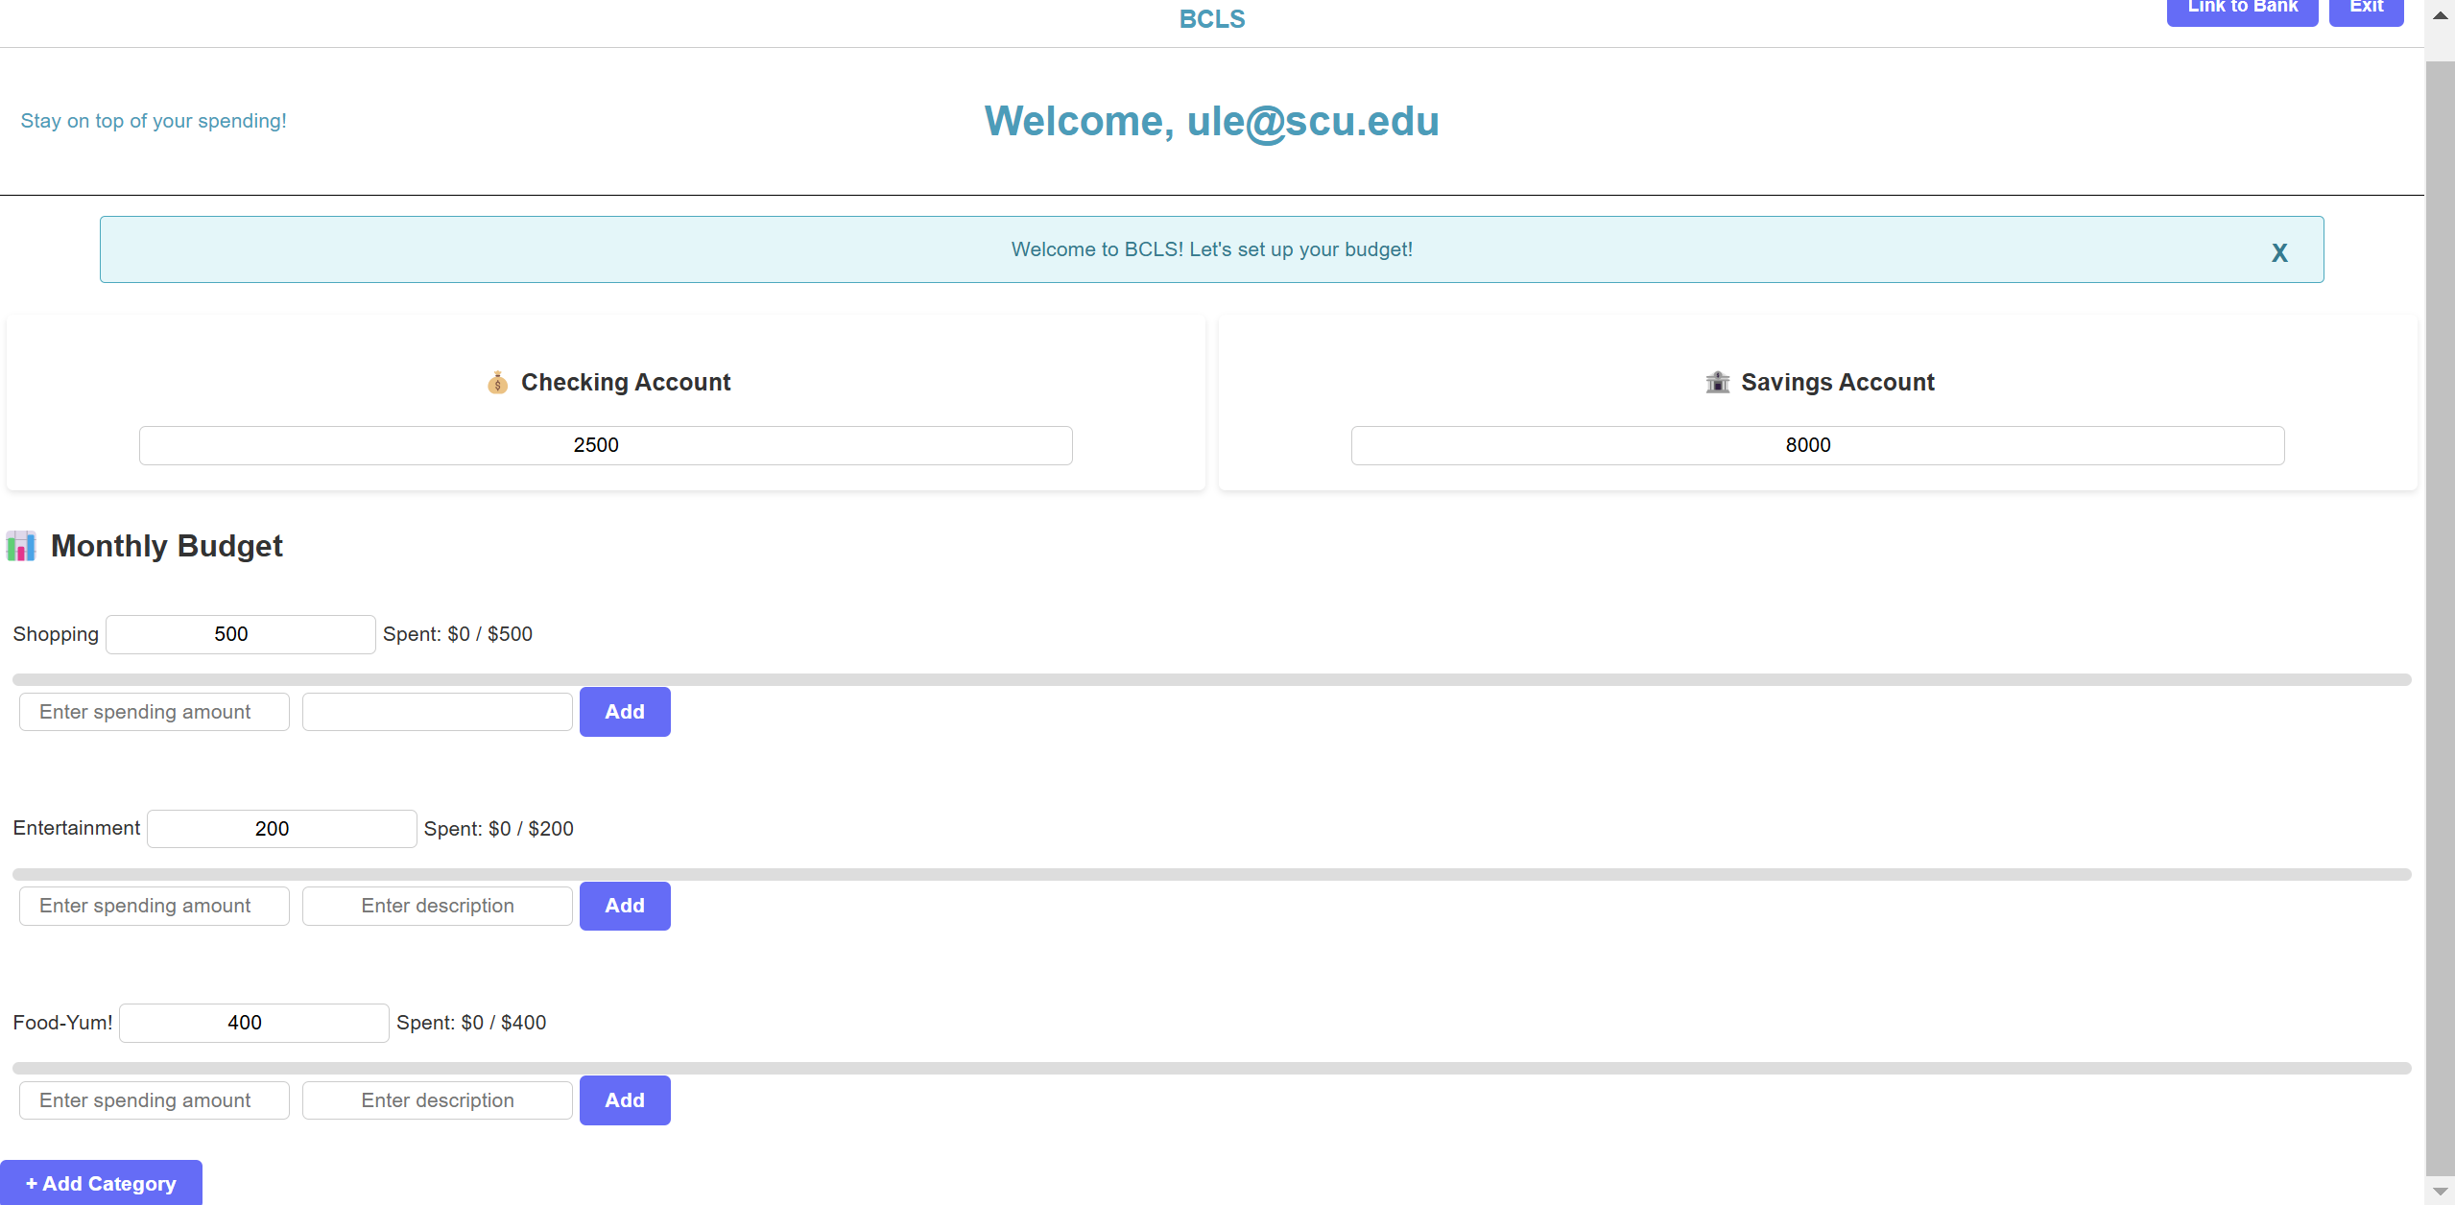Click the Shopping budget amount field

pyautogui.click(x=240, y=634)
